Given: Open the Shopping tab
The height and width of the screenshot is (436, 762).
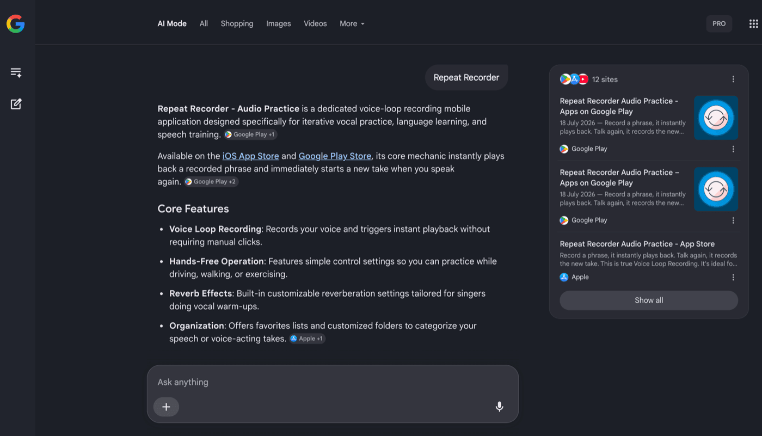Looking at the screenshot, I should pyautogui.click(x=237, y=24).
